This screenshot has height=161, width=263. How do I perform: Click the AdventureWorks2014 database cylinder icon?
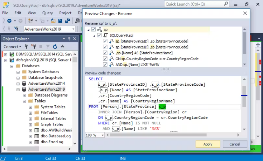[24, 83]
